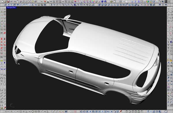Toggle the quadrant osnap circle icon
173x113 pixels.
tap(33, 112)
